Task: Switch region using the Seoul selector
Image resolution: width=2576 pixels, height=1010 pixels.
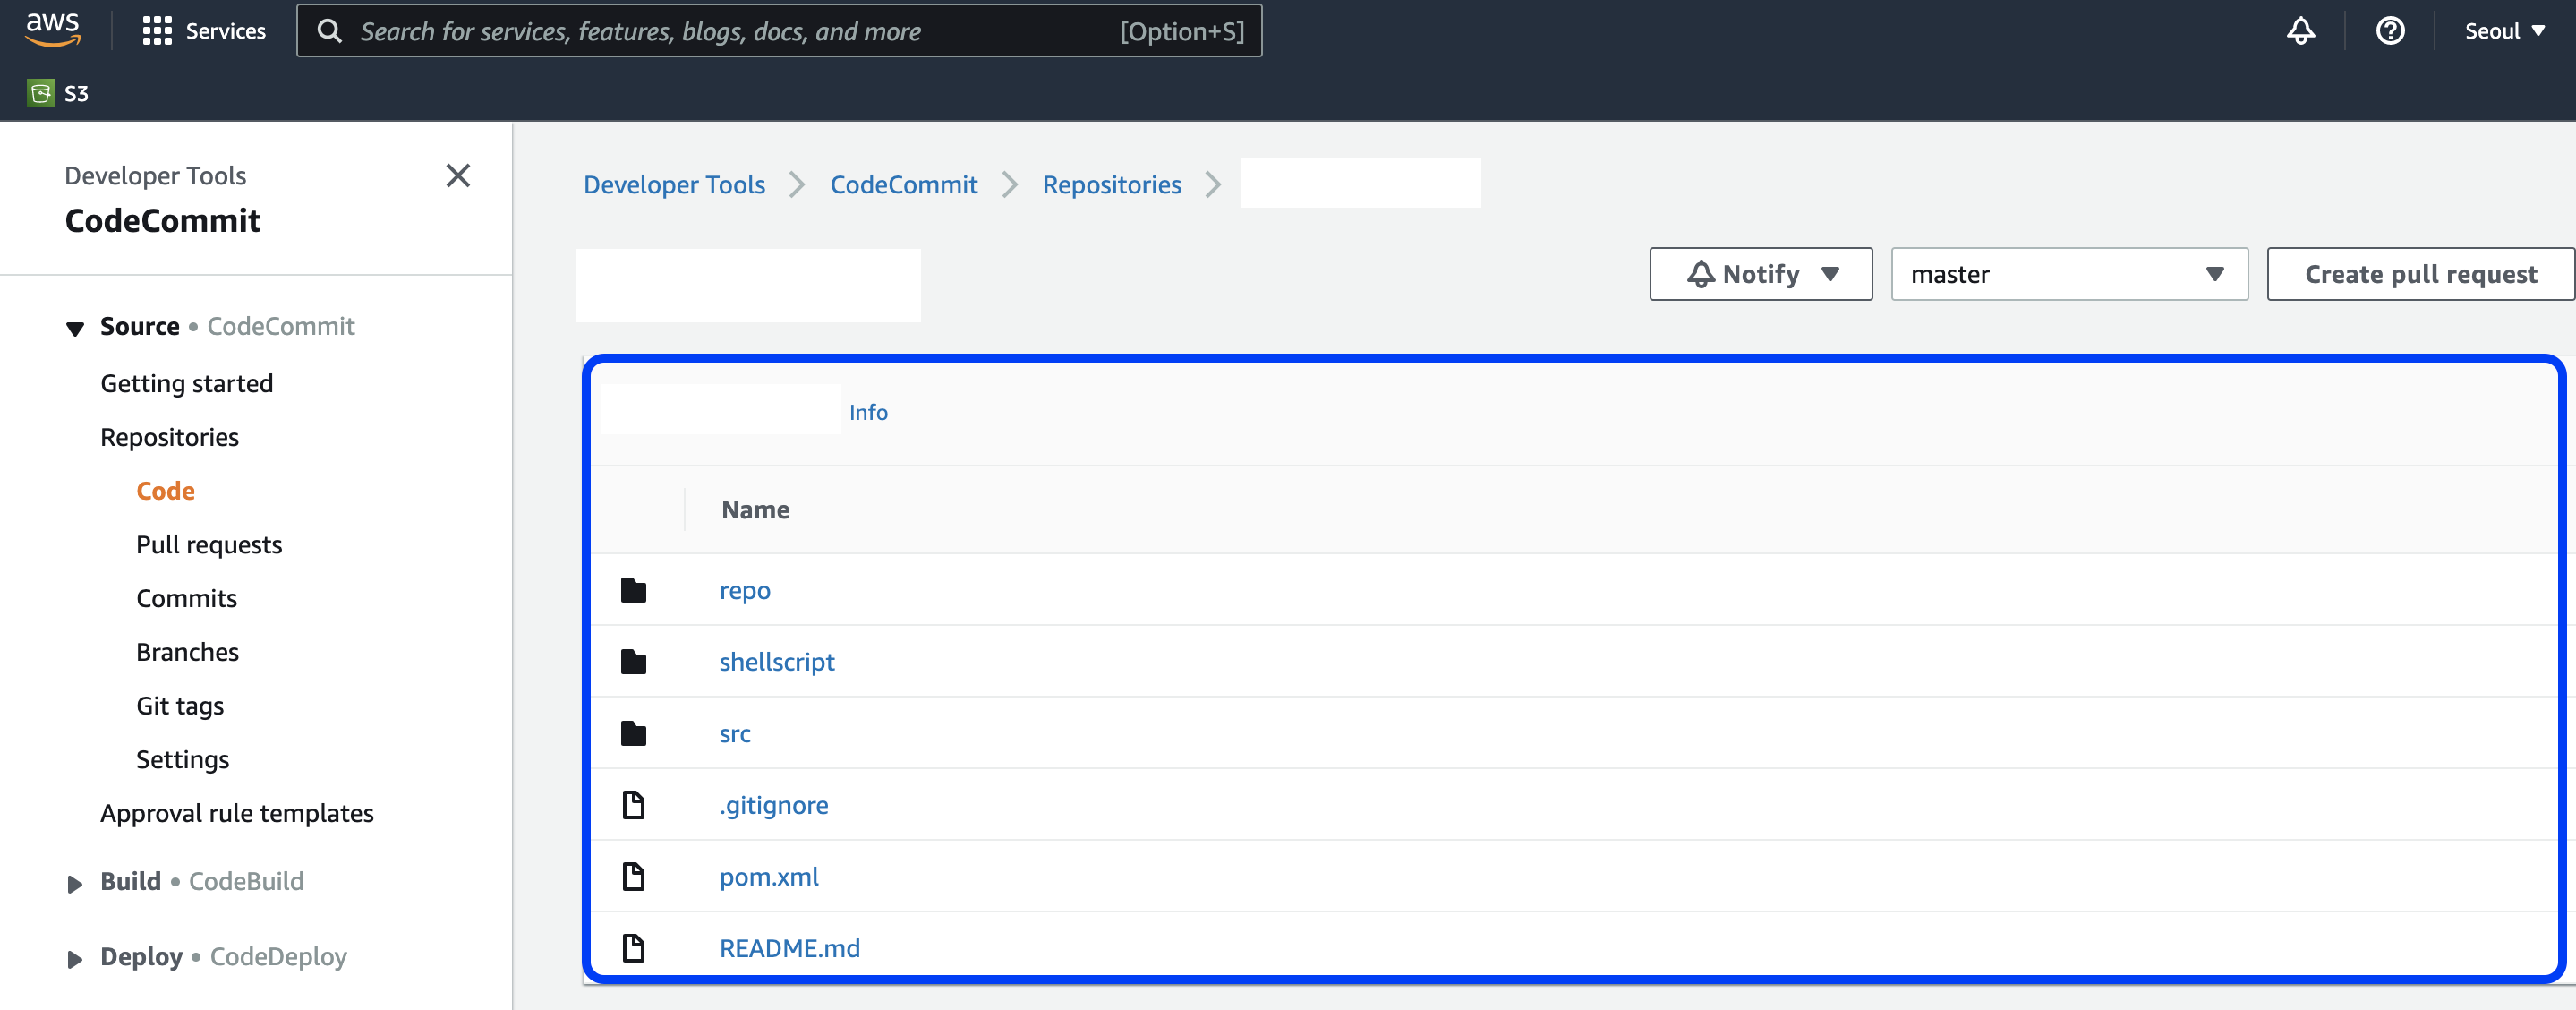Action: pyautogui.click(x=2504, y=31)
